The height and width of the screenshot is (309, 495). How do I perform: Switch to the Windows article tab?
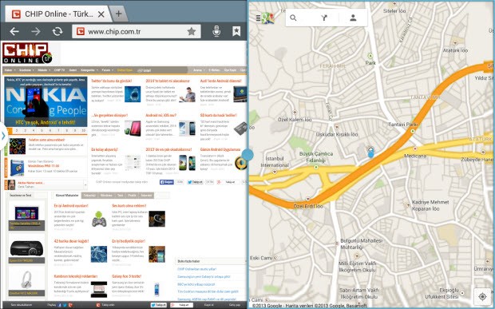click(106, 196)
